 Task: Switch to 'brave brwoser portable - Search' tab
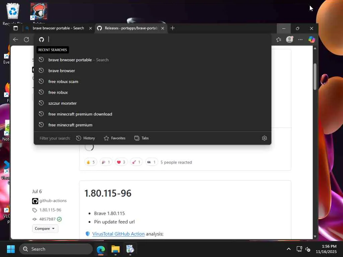(58, 28)
